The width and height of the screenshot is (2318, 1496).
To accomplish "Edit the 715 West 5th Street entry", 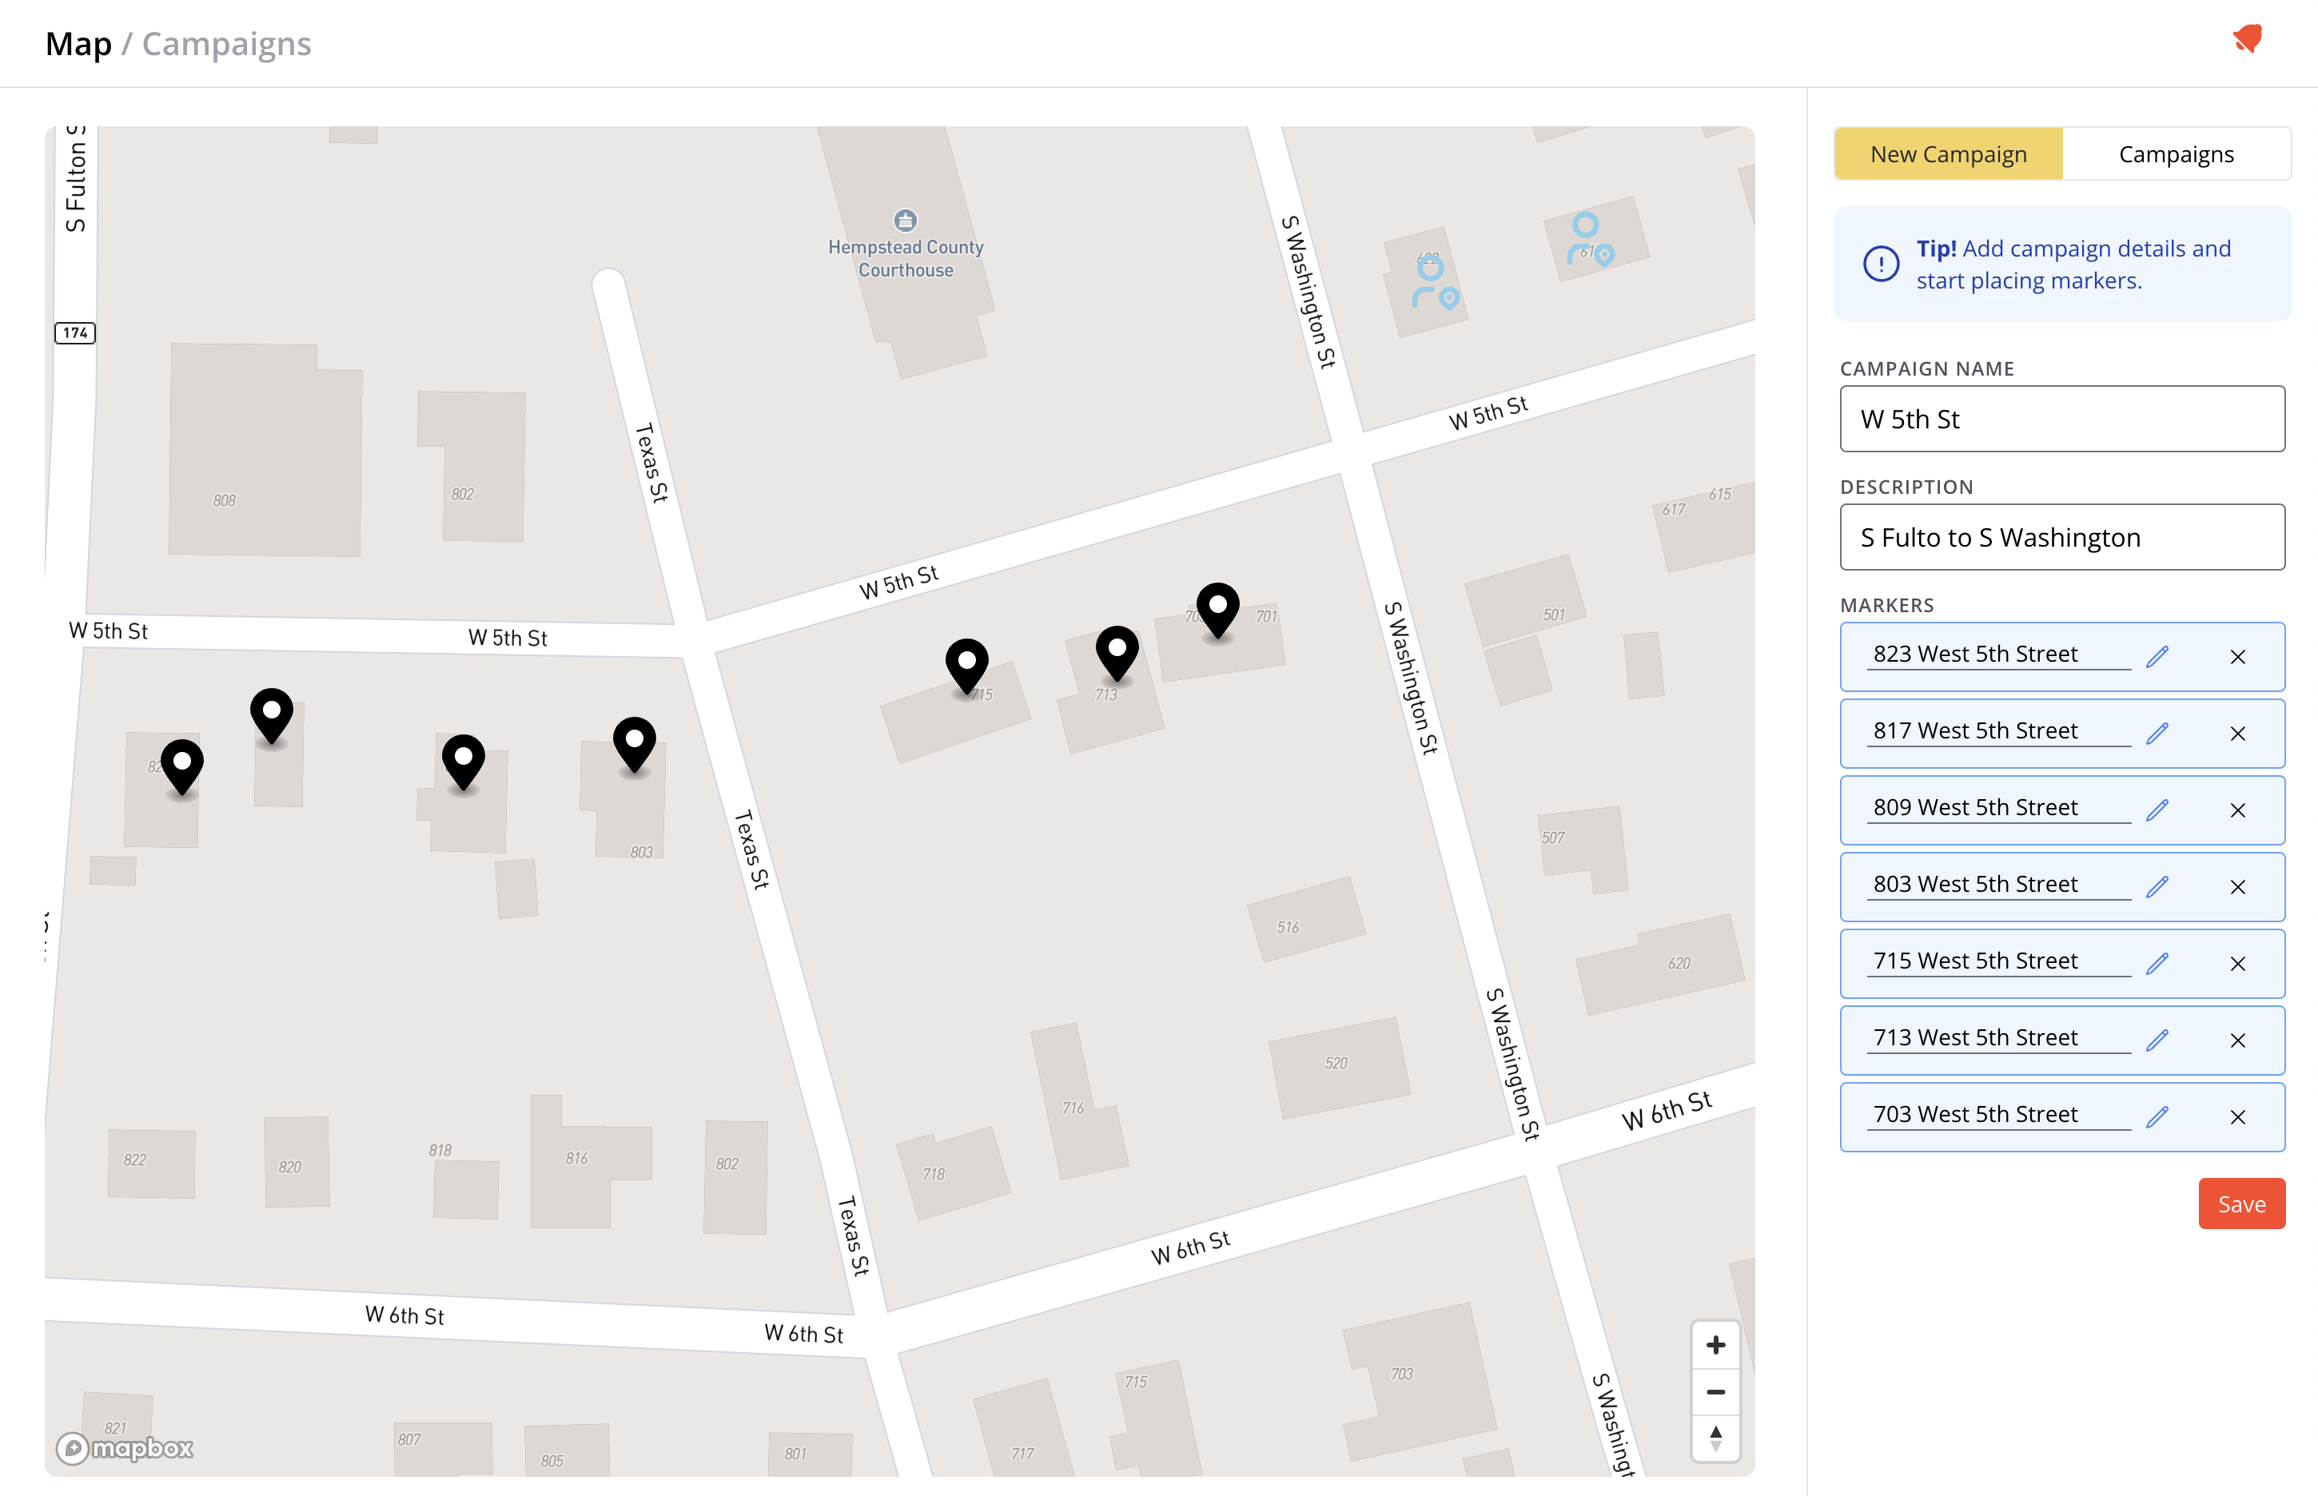I will pos(2157,964).
